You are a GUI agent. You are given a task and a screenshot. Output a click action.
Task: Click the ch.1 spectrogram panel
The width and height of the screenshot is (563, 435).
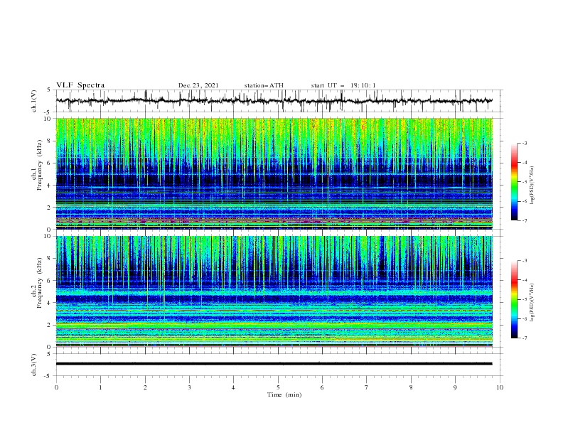[x=274, y=173]
